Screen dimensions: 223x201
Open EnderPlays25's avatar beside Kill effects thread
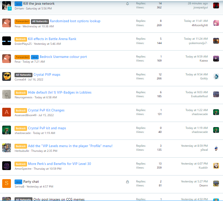coord(7,41)
